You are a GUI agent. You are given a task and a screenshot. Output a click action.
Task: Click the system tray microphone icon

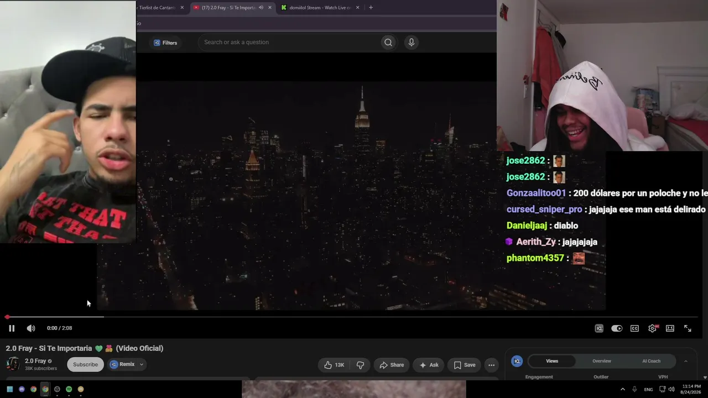click(x=634, y=389)
